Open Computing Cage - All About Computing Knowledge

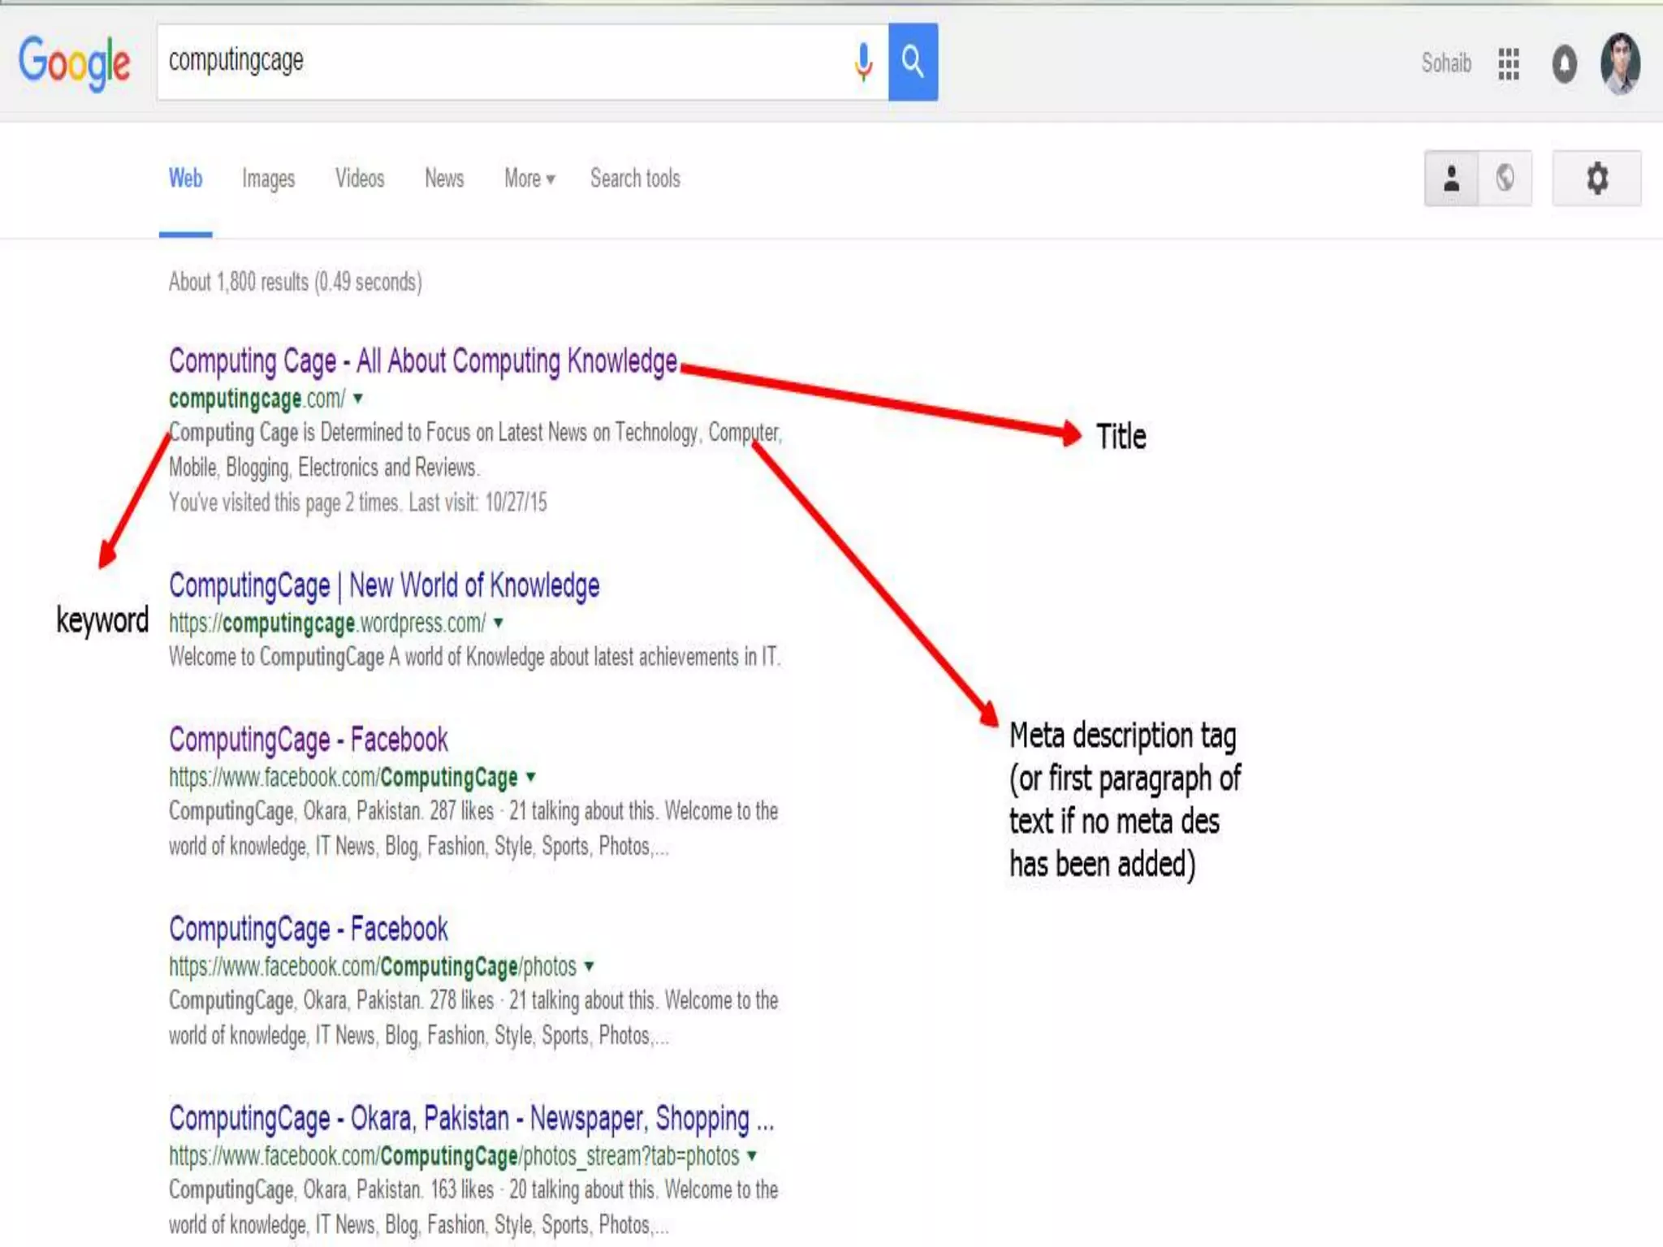[x=422, y=361]
